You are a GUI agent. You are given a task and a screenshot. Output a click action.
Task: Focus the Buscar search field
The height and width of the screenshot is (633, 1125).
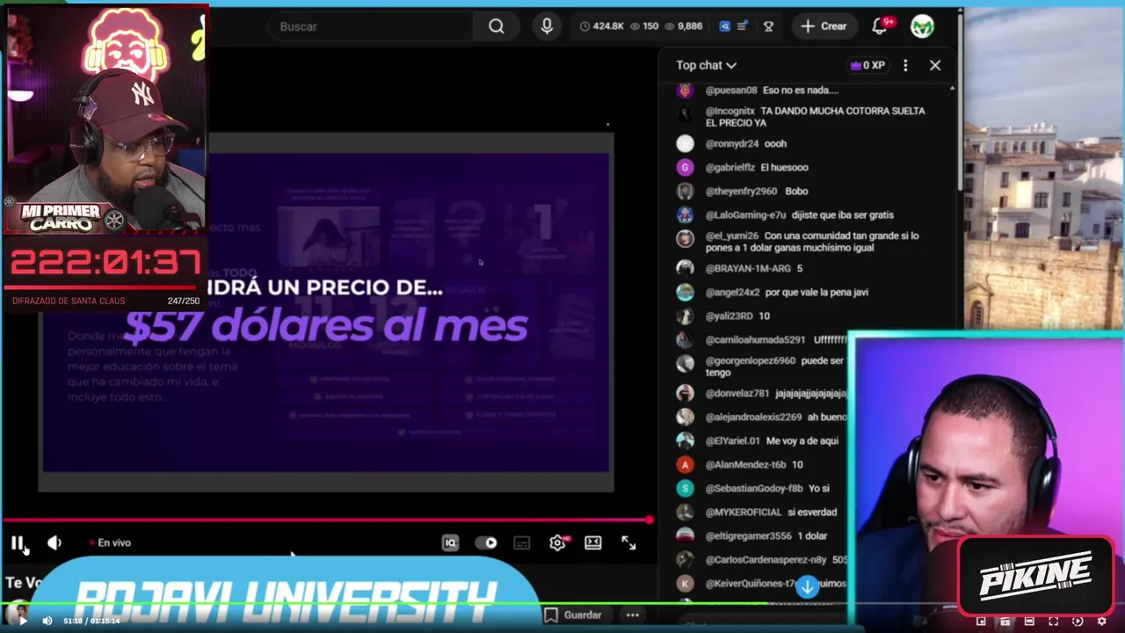374,26
